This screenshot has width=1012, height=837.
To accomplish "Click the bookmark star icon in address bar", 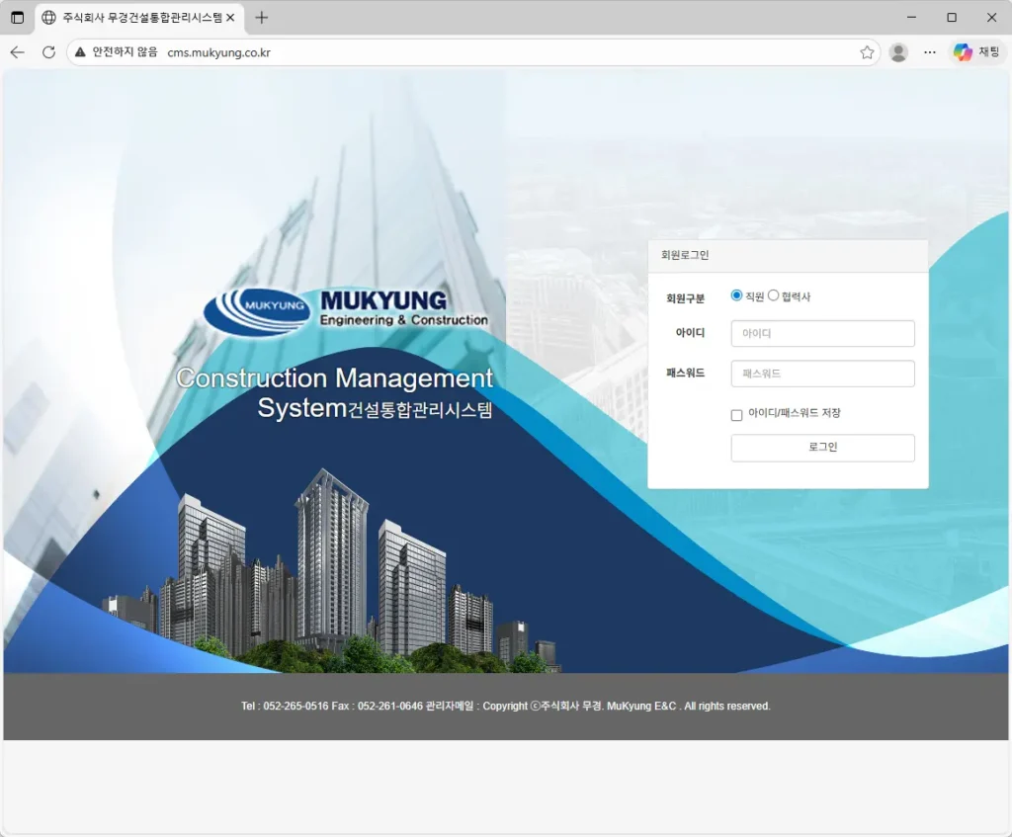I will tap(867, 52).
